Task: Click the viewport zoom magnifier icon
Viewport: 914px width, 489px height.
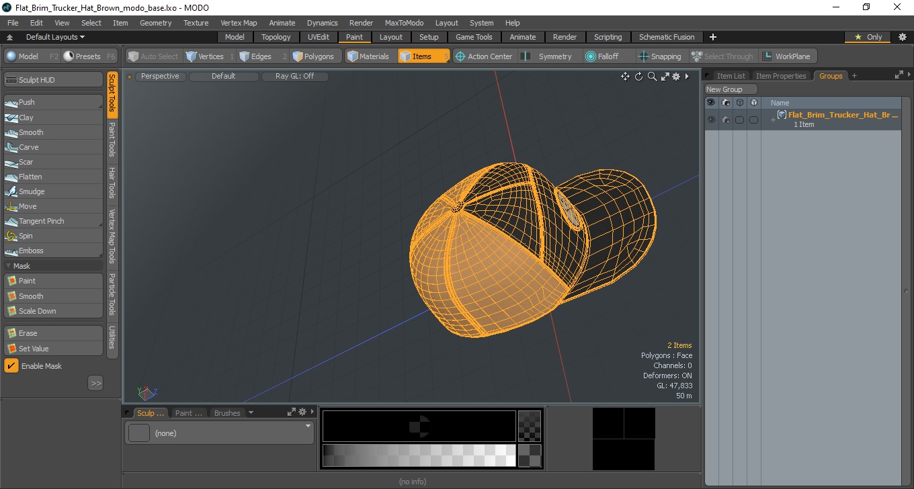Action: 652,77
